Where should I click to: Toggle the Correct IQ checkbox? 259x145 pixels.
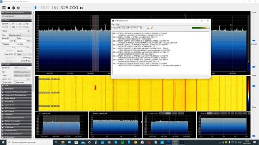30,58
